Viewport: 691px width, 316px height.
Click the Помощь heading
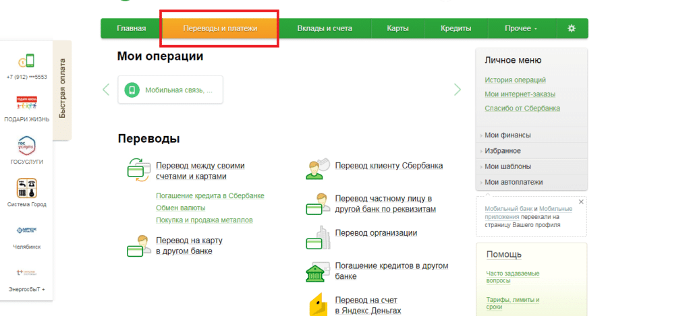(x=503, y=255)
